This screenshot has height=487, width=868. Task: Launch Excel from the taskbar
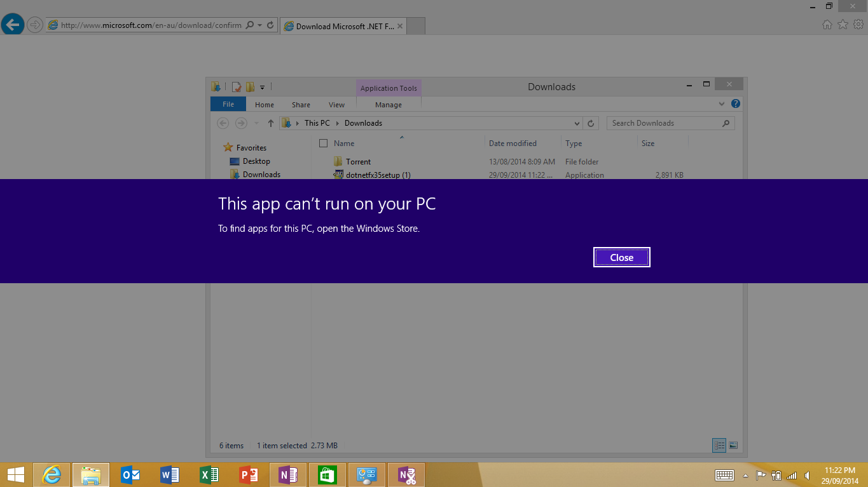click(209, 475)
